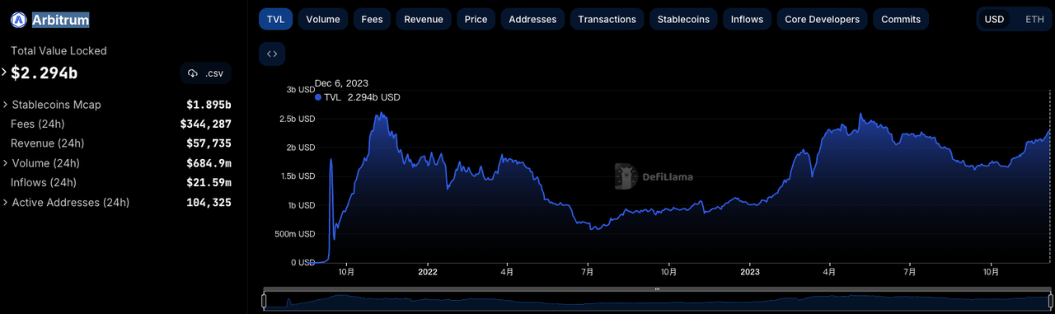Download data with the .csv button

coord(206,73)
